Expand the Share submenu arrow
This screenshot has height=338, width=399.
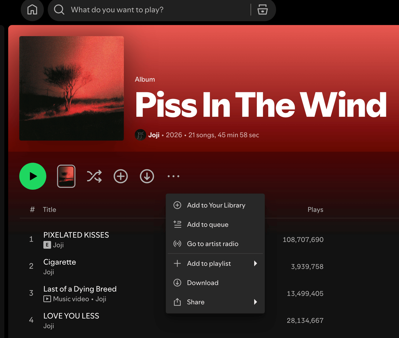pyautogui.click(x=256, y=302)
